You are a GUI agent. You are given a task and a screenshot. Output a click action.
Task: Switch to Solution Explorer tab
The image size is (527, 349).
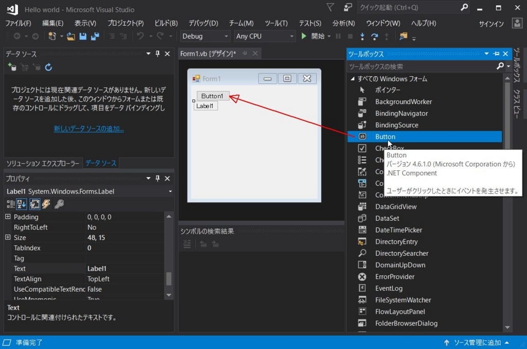(x=43, y=163)
